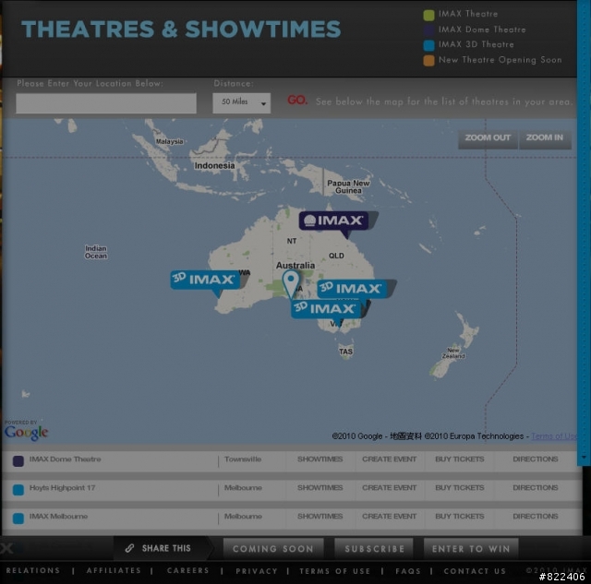591x584 pixels.
Task: Open the COMING SOON tab
Action: (273, 549)
